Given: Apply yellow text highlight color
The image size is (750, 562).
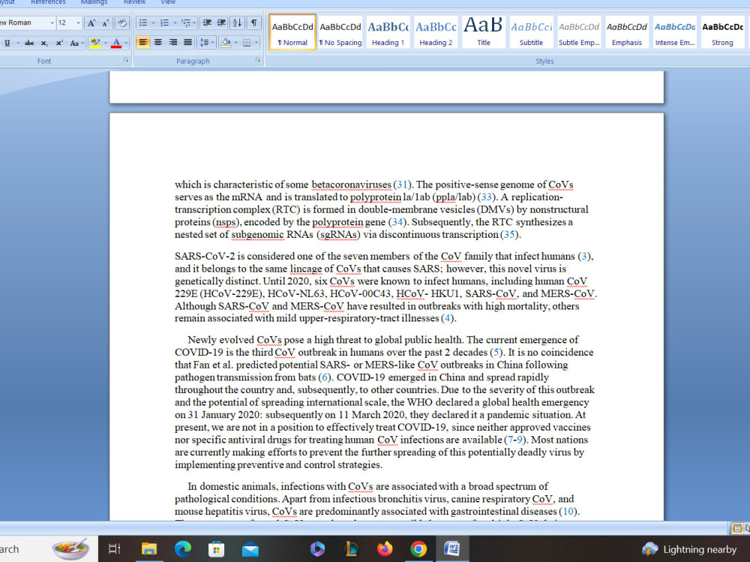Looking at the screenshot, I should 95,43.
